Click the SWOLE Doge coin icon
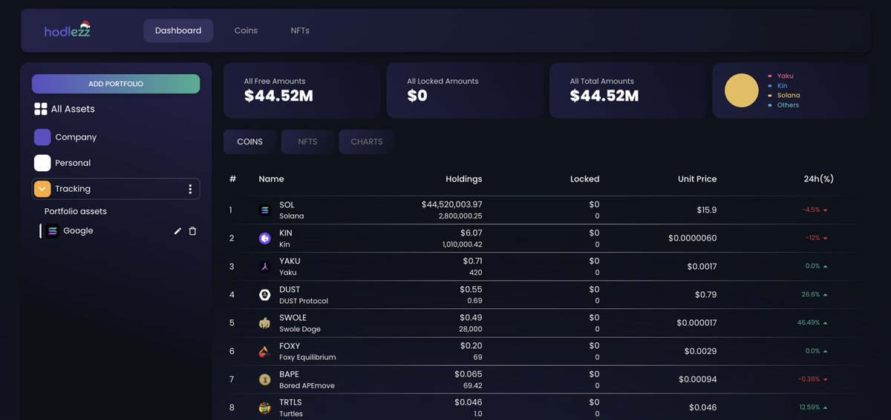This screenshot has height=420, width=891. [264, 323]
